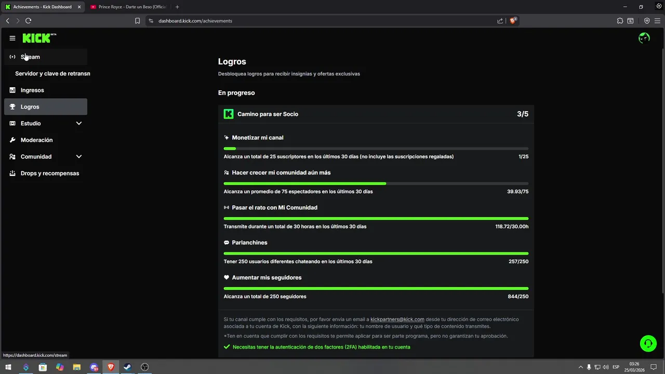Click the Moderación wrench icon
665x374 pixels.
(x=12, y=140)
